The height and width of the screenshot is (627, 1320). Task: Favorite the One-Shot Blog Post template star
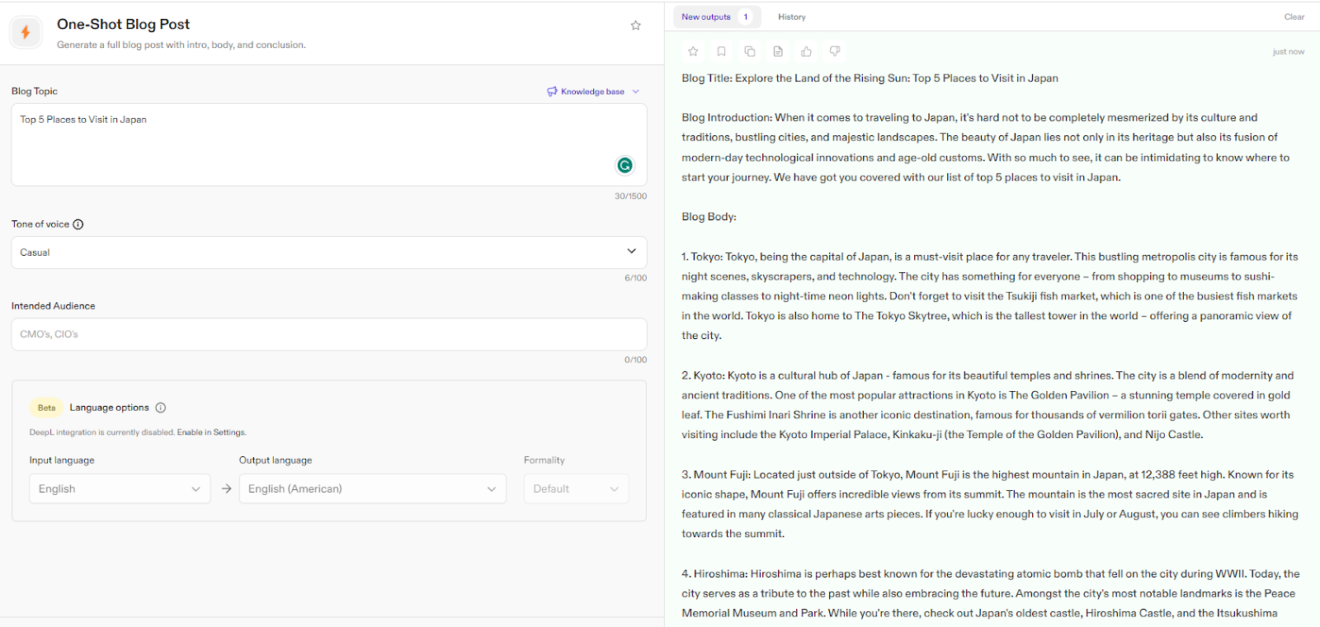pyautogui.click(x=635, y=26)
